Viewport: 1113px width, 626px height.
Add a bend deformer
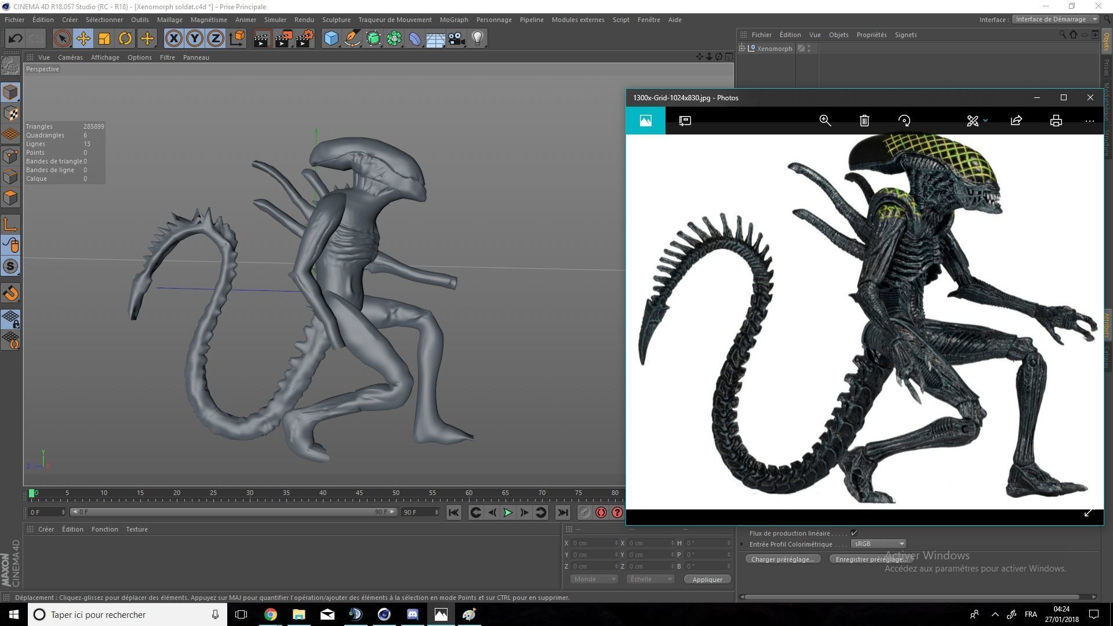(x=415, y=39)
